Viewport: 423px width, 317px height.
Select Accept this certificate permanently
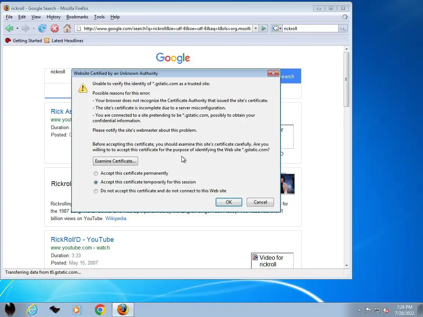pos(96,173)
